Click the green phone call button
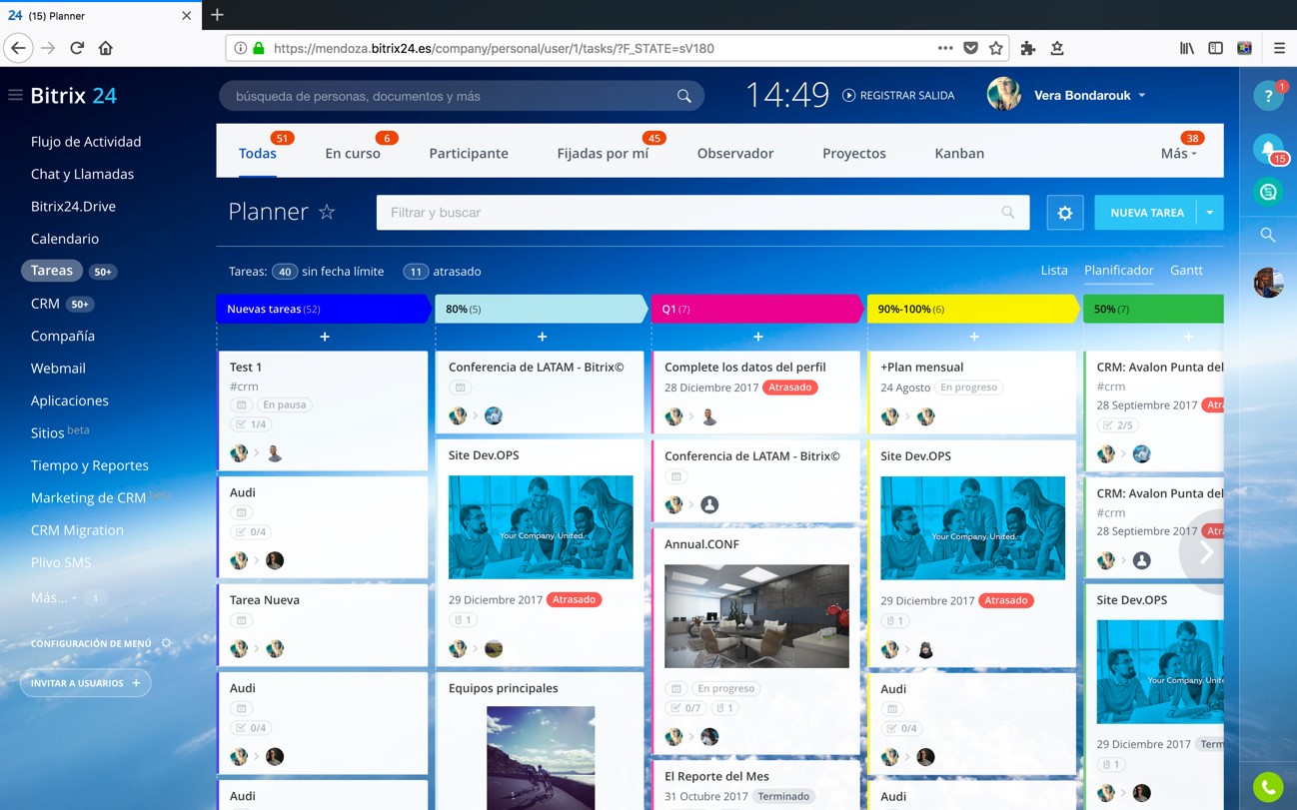The width and height of the screenshot is (1297, 810). pos(1268,788)
